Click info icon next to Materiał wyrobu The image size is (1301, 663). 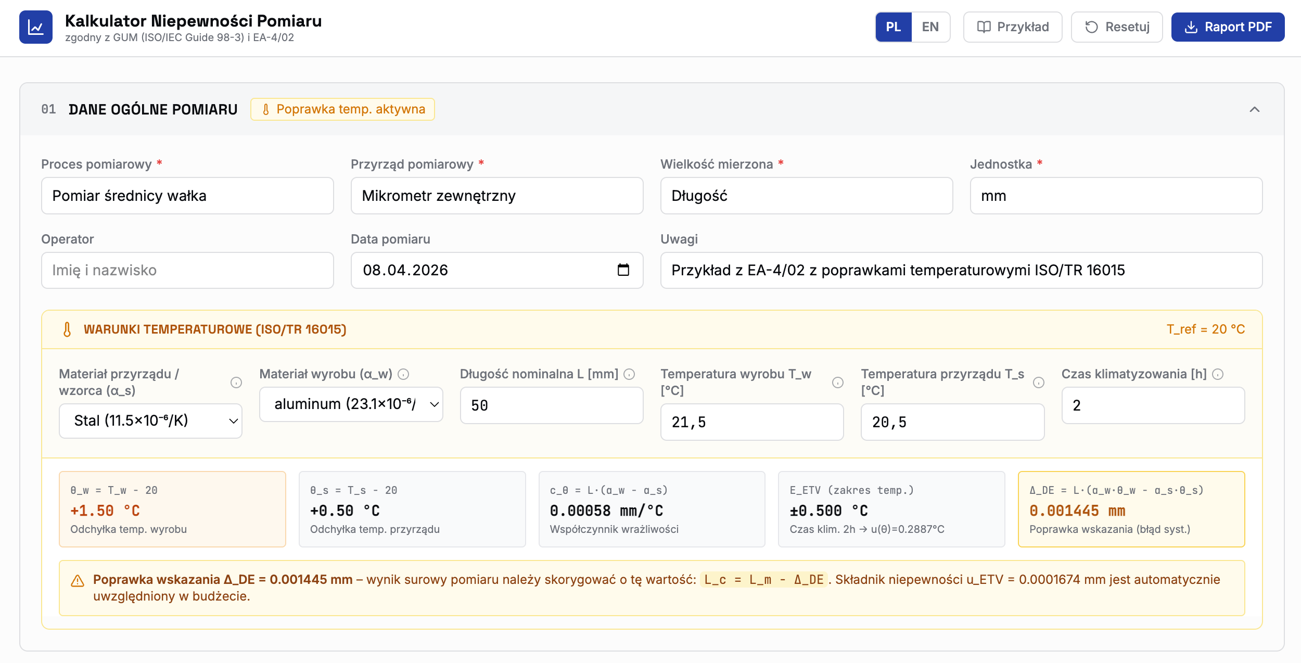403,374
